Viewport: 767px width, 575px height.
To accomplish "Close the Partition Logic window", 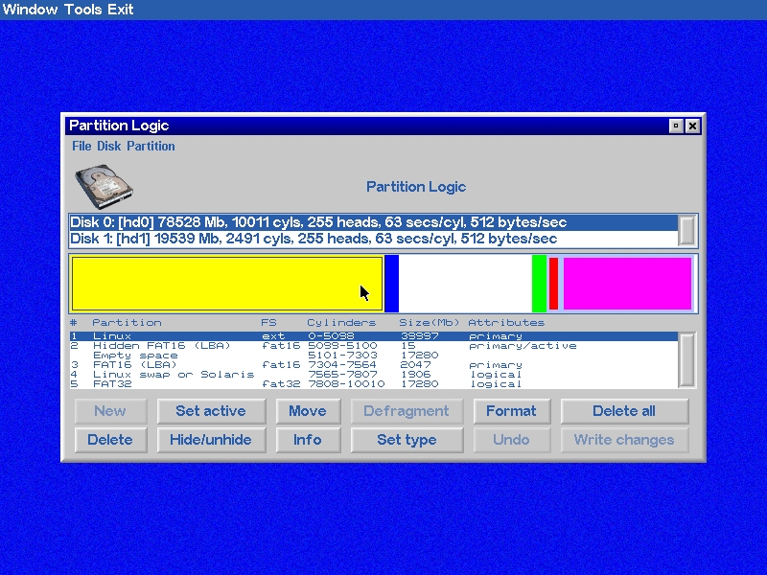I will point(692,126).
